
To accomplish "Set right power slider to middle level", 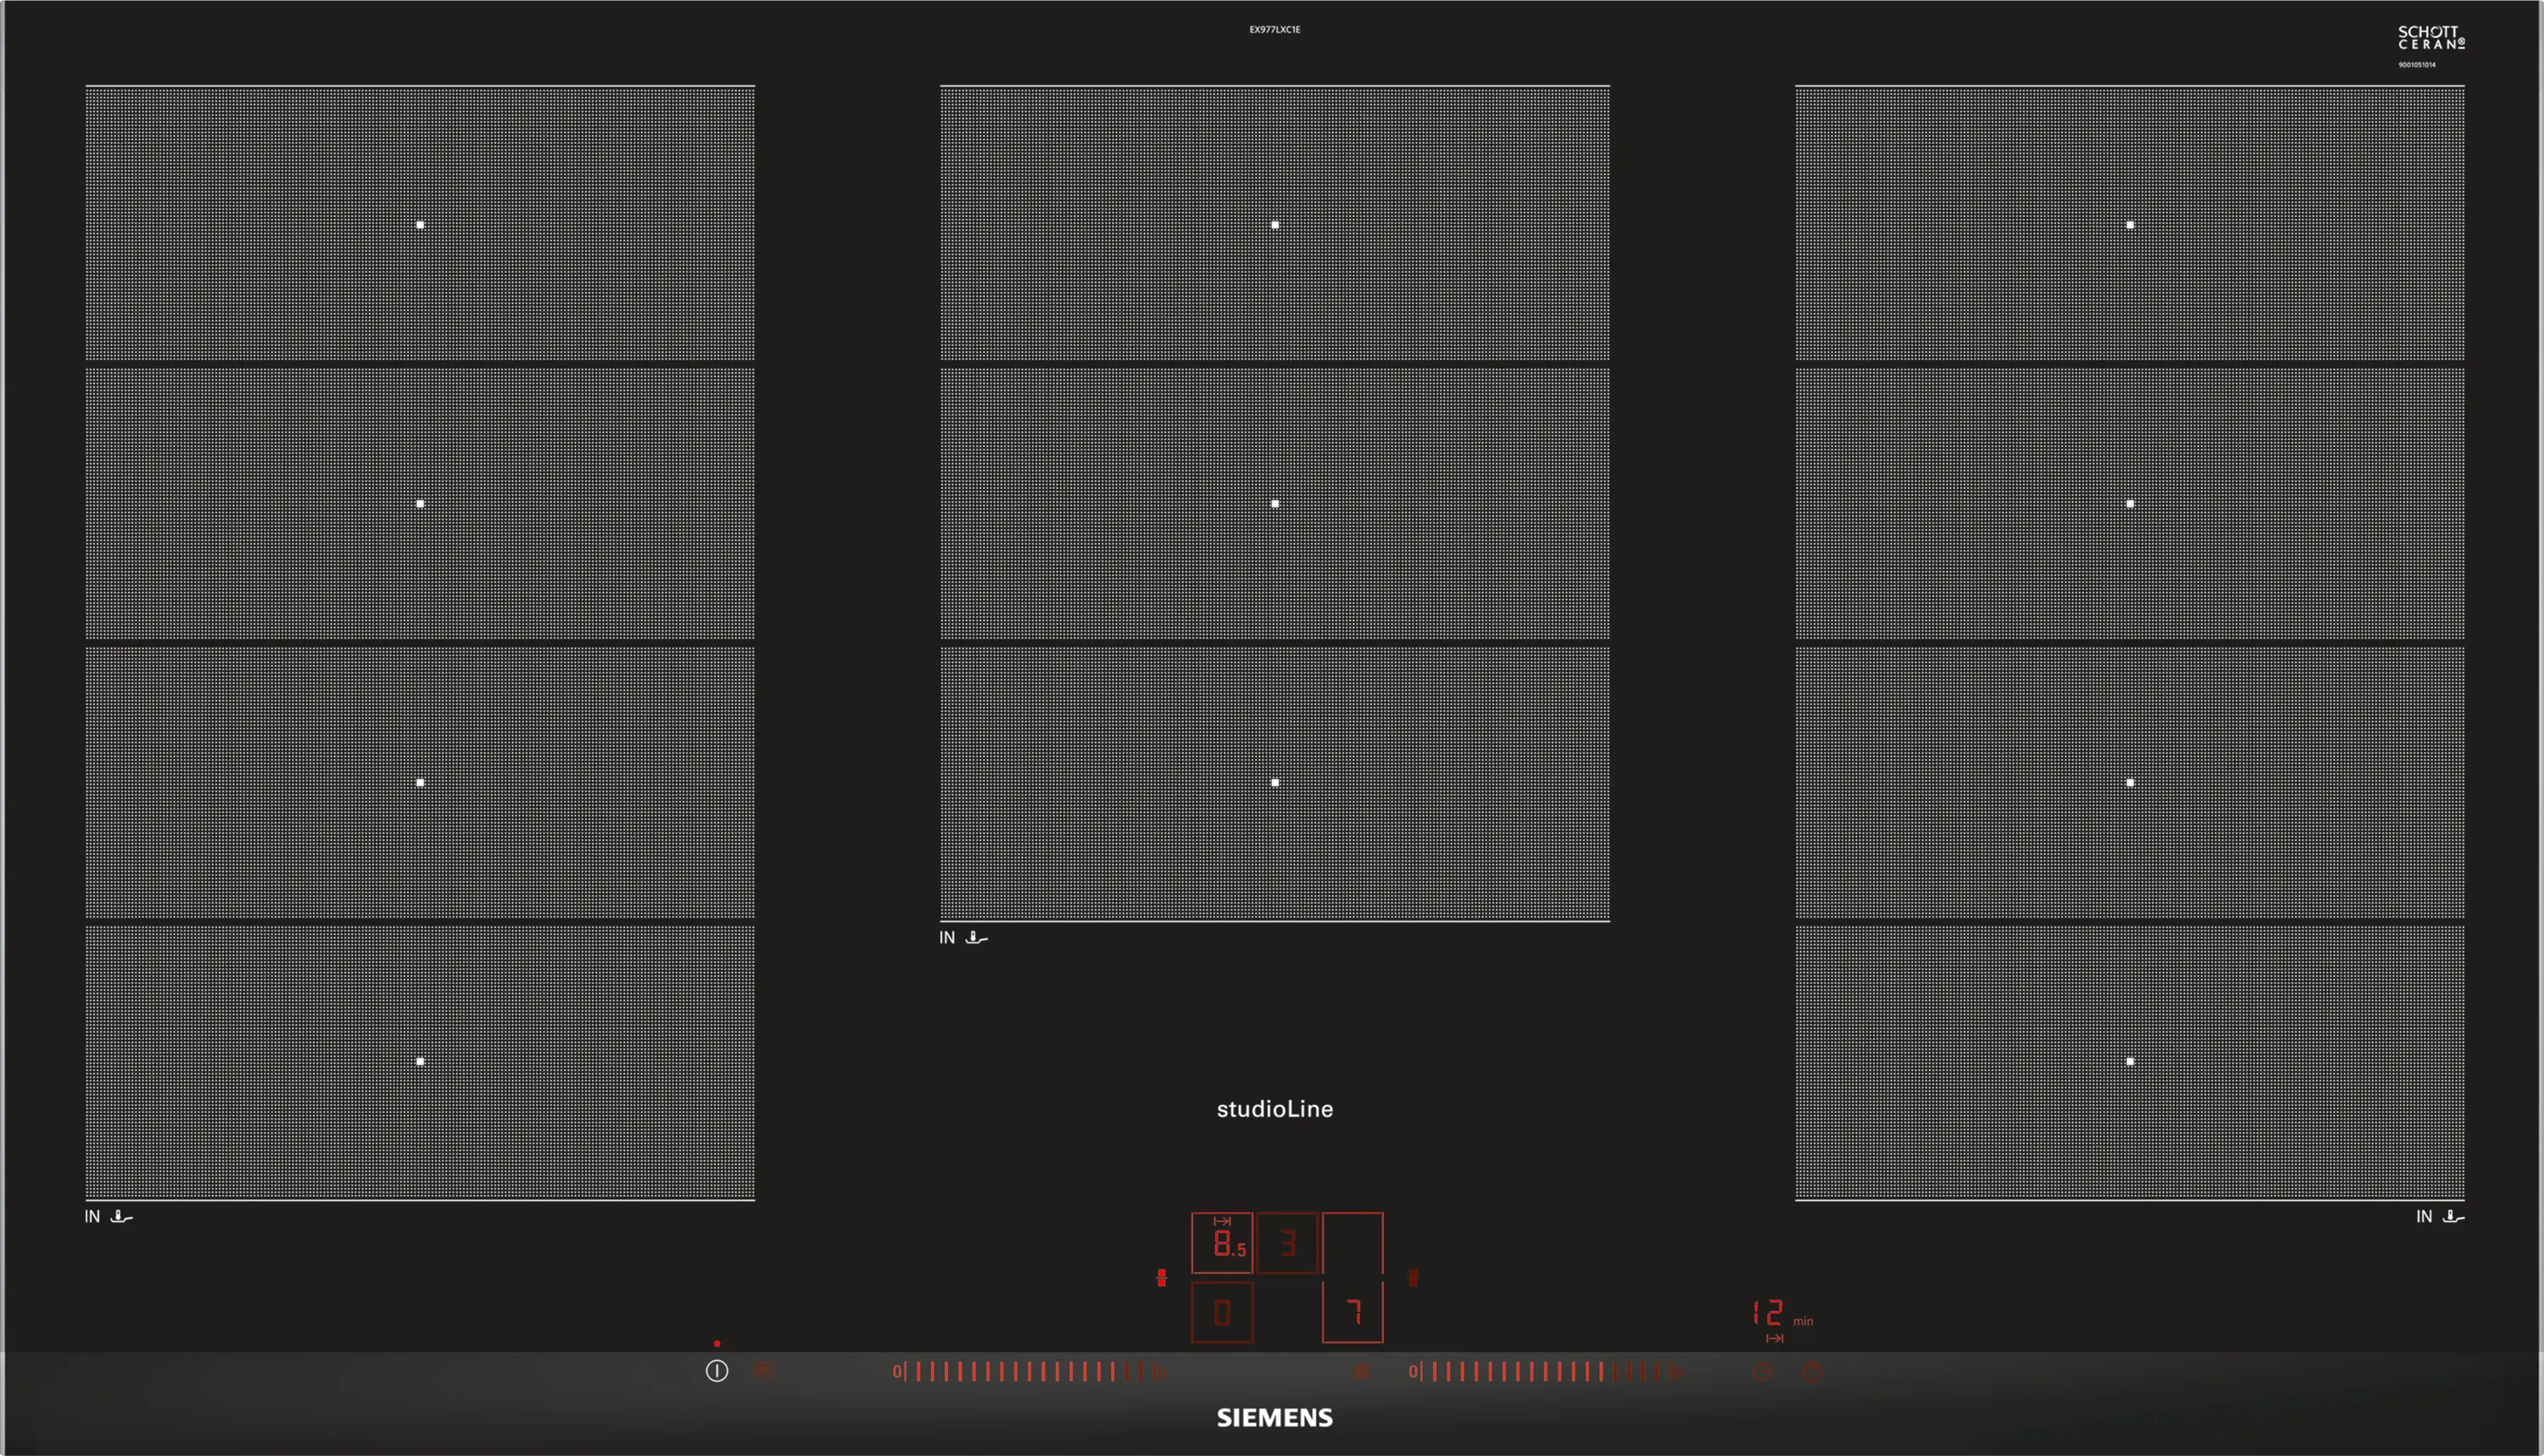I will pyautogui.click(x=1544, y=1372).
